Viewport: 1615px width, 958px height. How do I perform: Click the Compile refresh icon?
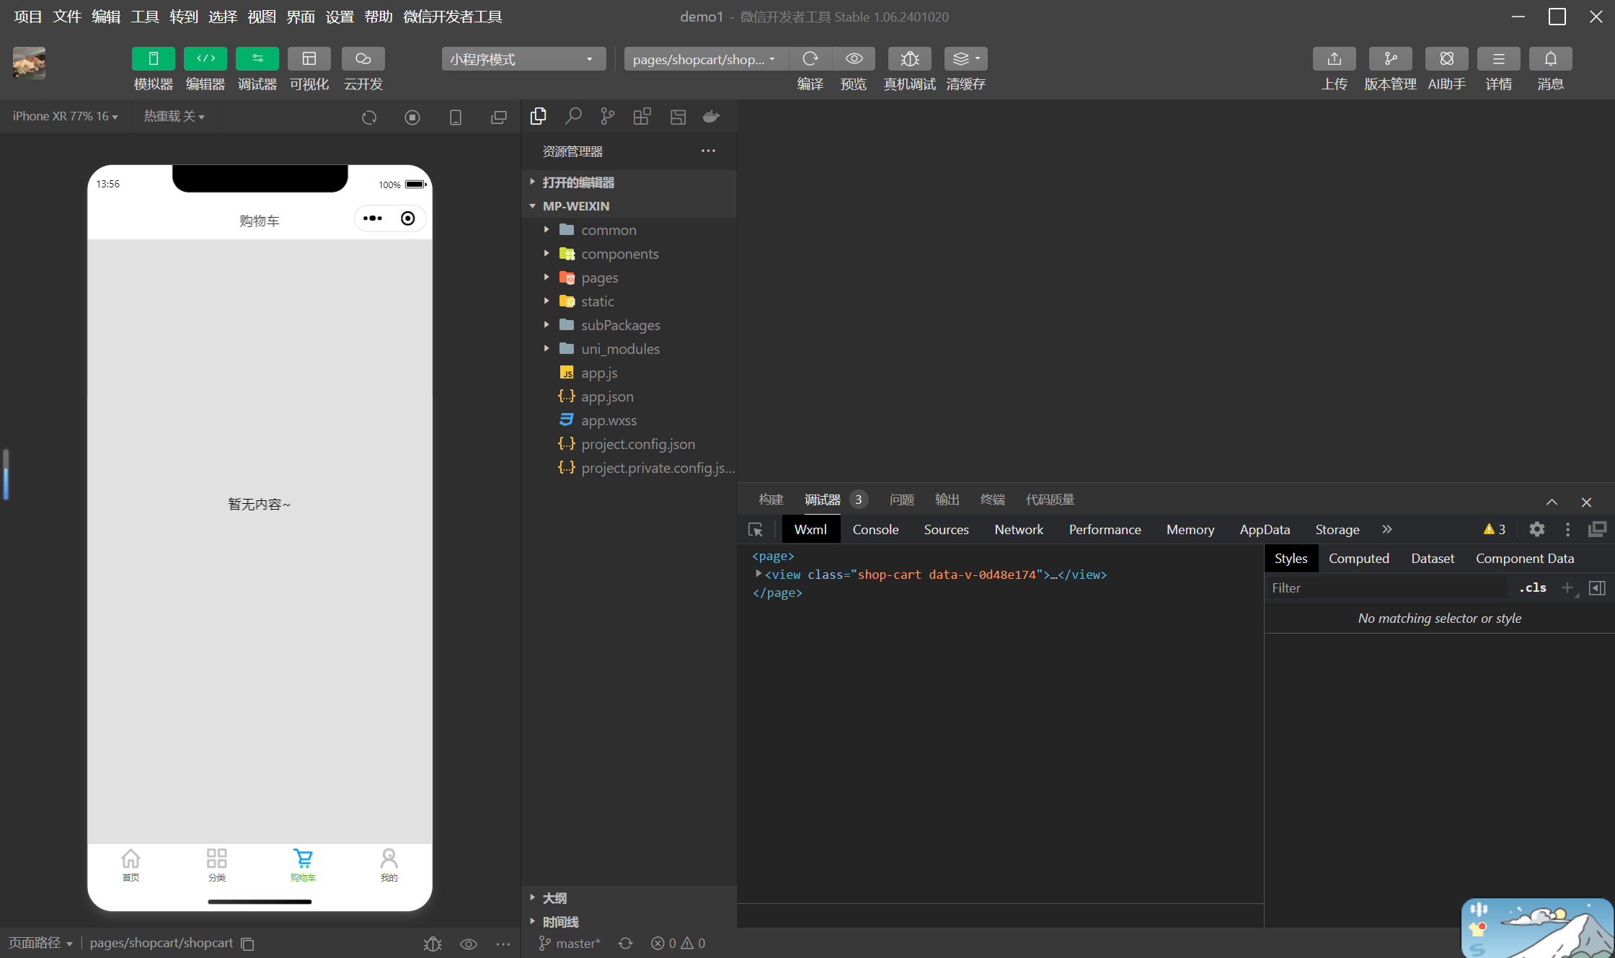(x=810, y=59)
